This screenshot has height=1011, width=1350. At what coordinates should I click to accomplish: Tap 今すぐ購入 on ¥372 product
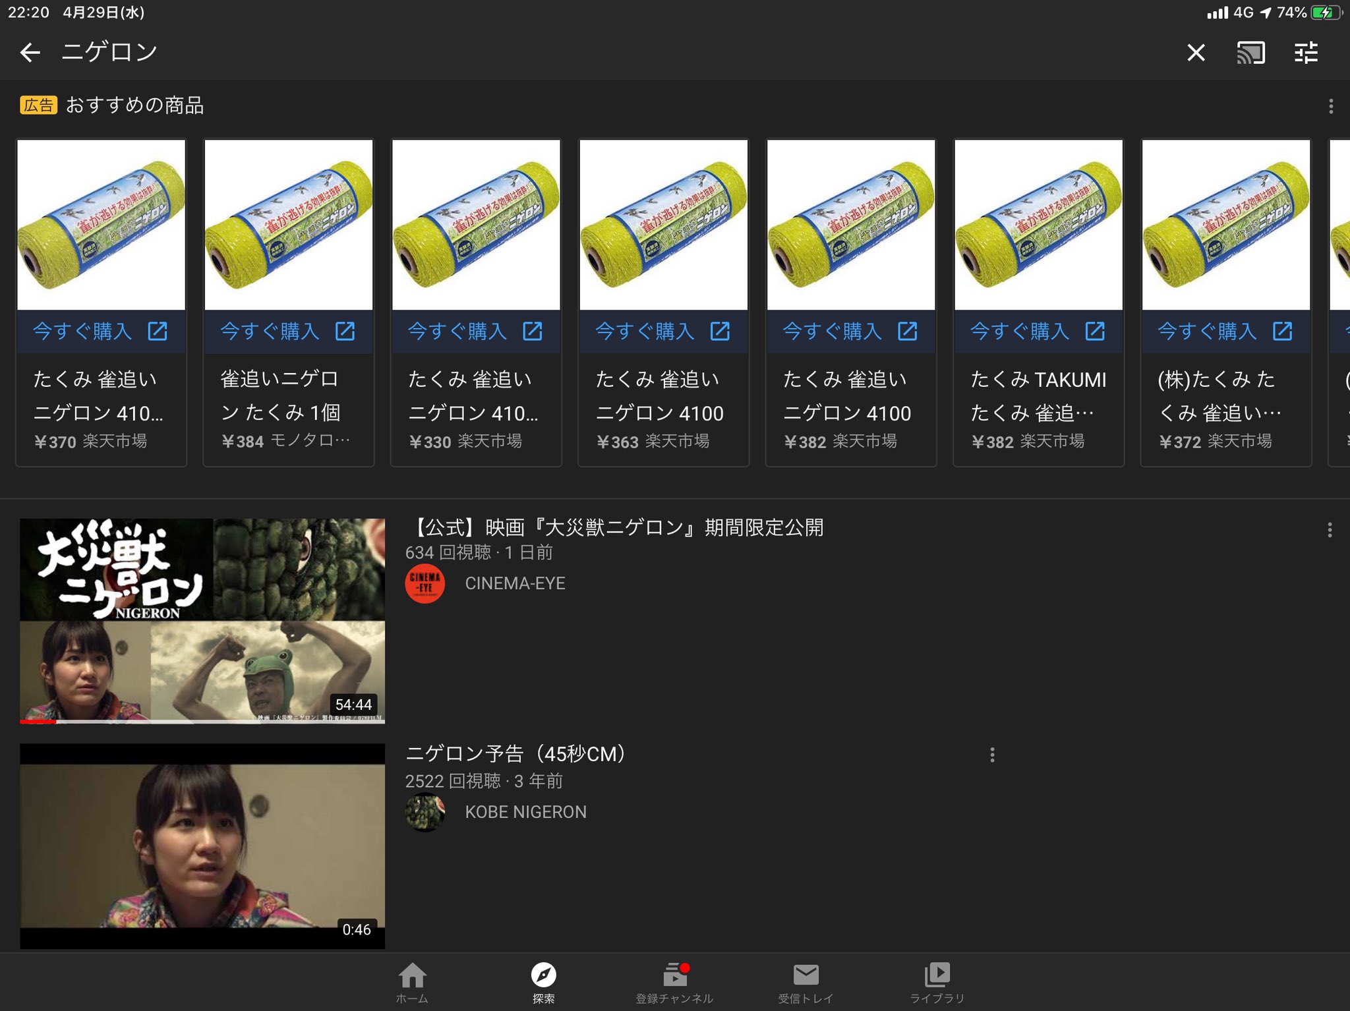click(1207, 331)
